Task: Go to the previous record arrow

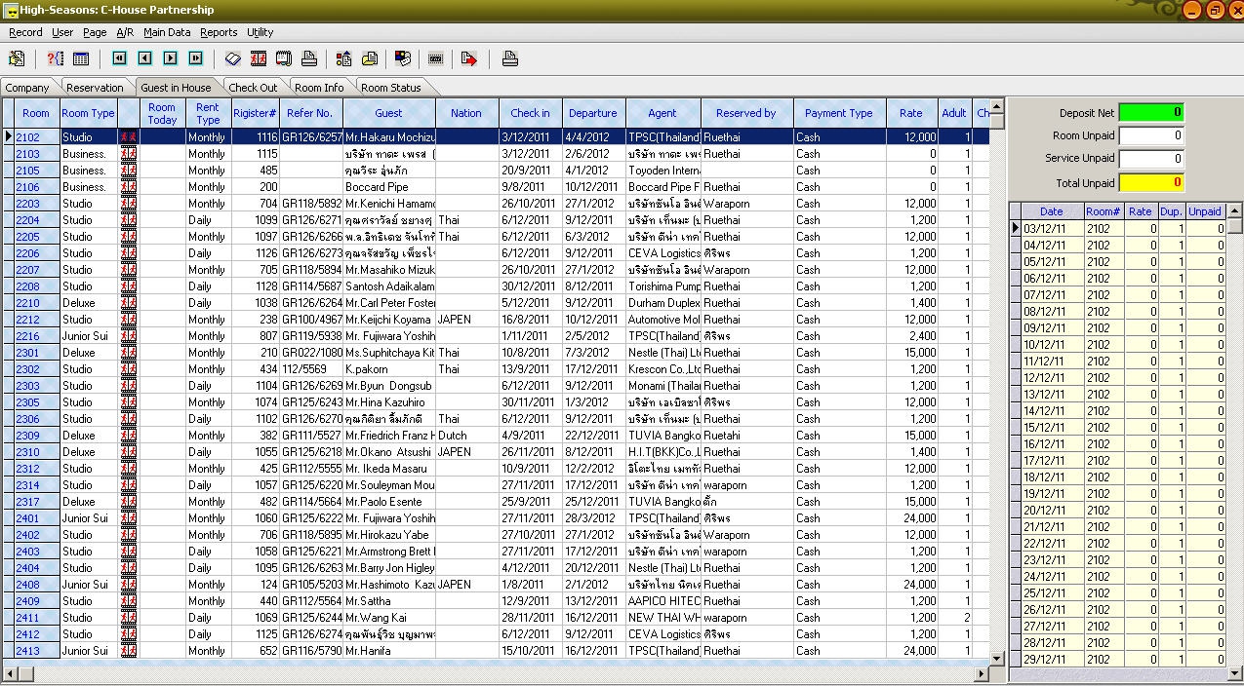Action: coord(144,58)
